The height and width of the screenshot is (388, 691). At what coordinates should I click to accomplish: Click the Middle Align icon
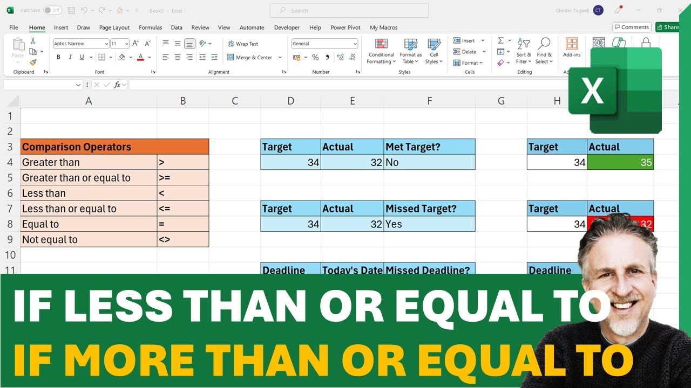click(178, 44)
